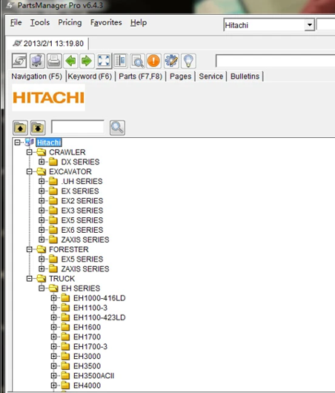Open settings gear with pencil icon
The height and width of the screenshot is (393, 335).
pos(171,61)
